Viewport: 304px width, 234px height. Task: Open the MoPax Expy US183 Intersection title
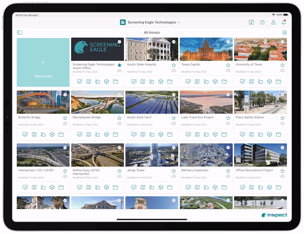(x=86, y=172)
